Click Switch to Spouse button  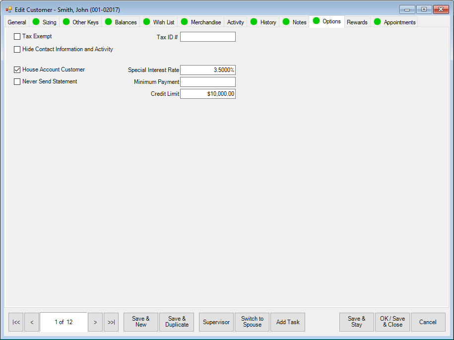(x=252, y=322)
